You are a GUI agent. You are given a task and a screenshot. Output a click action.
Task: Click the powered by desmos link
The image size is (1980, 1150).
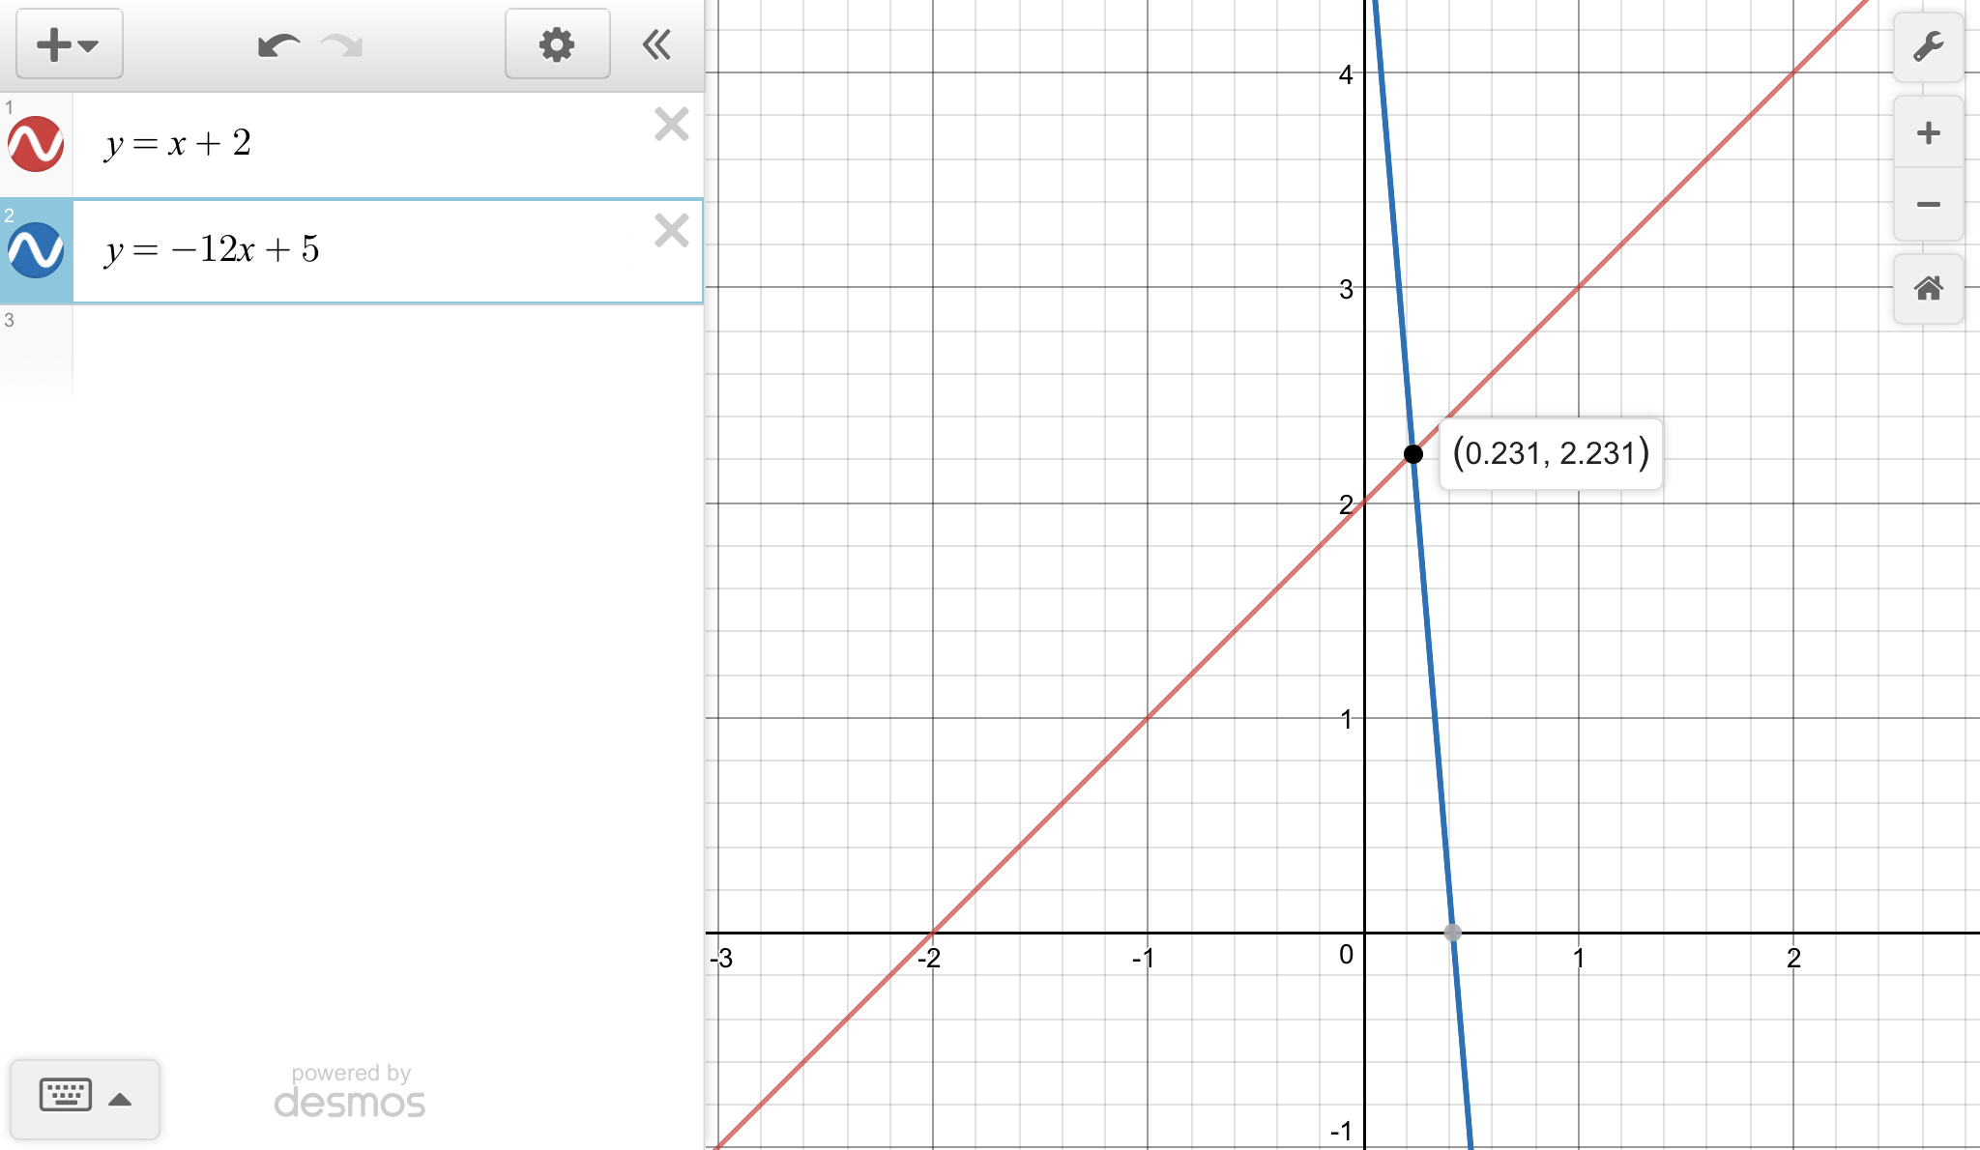click(350, 1092)
